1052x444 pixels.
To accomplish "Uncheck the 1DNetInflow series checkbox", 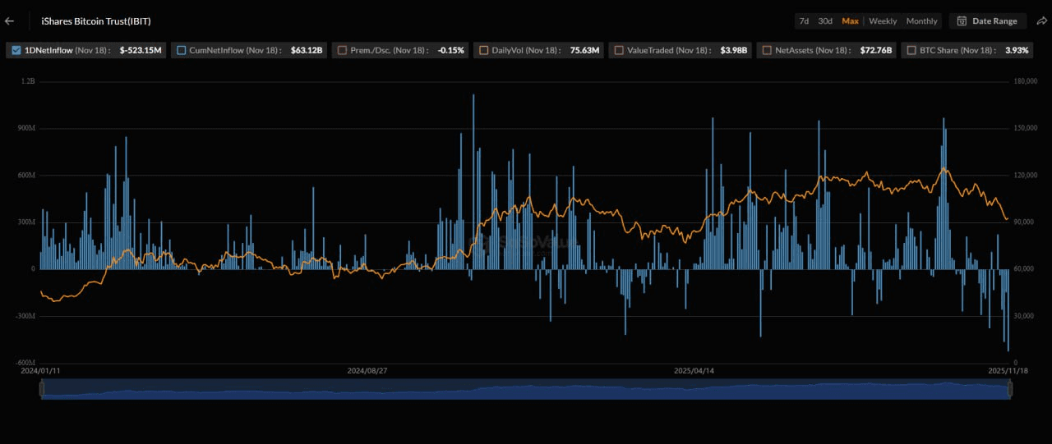I will click(16, 50).
